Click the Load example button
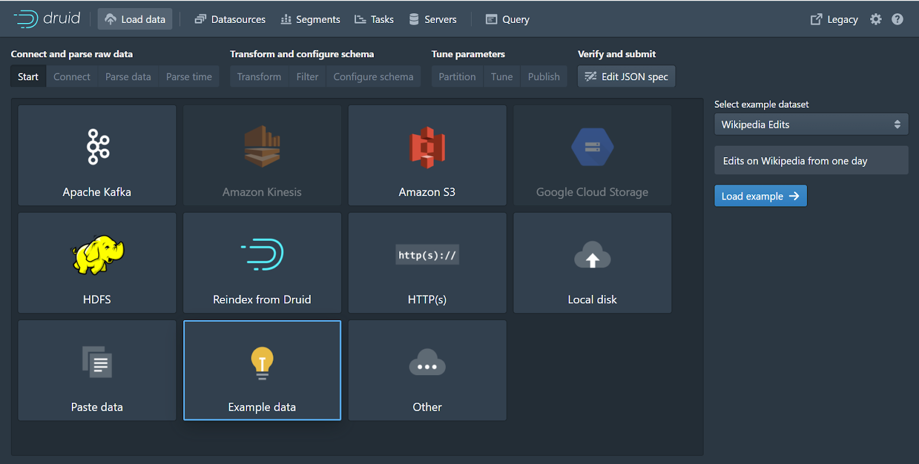This screenshot has height=464, width=919. tap(760, 196)
